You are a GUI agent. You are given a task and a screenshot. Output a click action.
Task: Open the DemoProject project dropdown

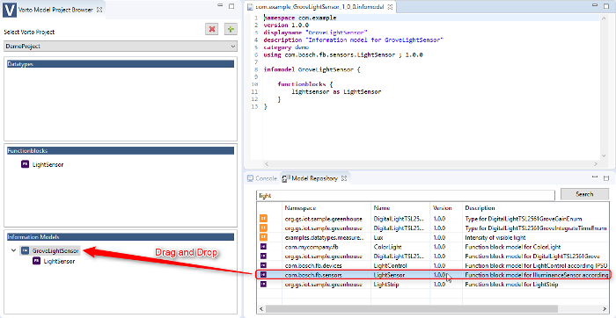click(x=121, y=47)
